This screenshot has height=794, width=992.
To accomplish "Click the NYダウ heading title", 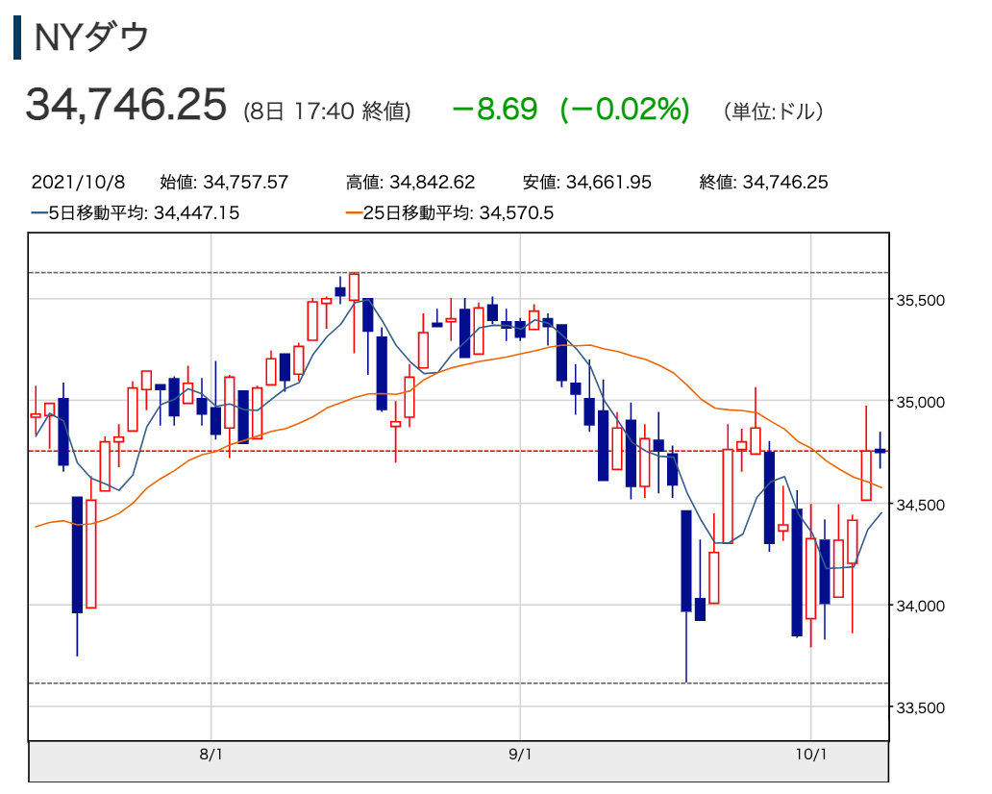I will [91, 37].
